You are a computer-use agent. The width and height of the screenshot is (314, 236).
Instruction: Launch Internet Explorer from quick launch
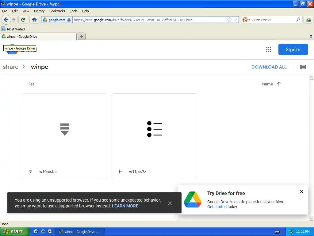pos(43,231)
